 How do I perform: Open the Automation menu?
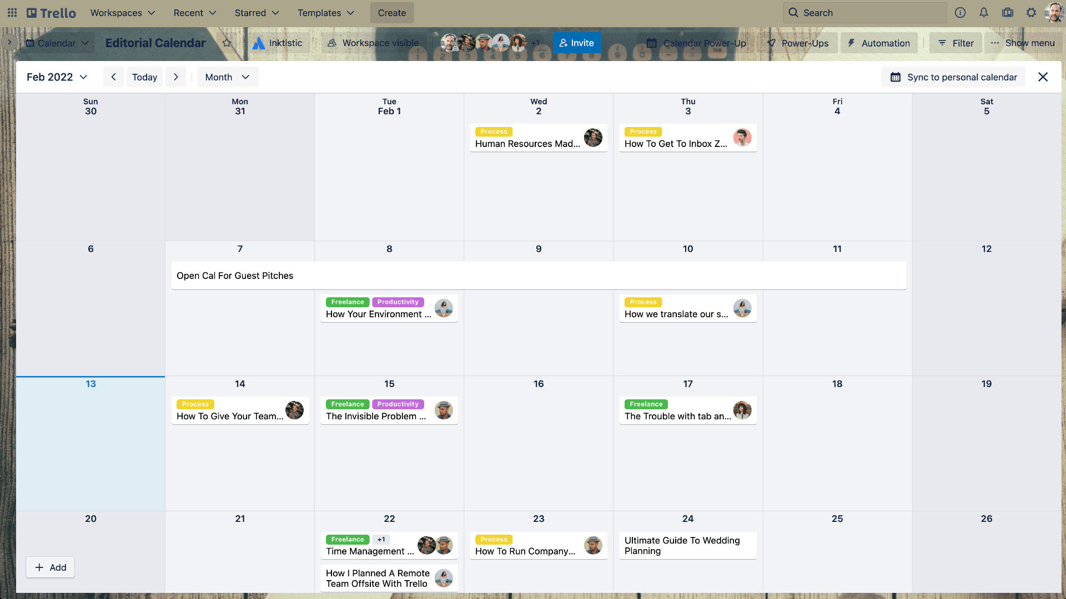[x=878, y=43]
